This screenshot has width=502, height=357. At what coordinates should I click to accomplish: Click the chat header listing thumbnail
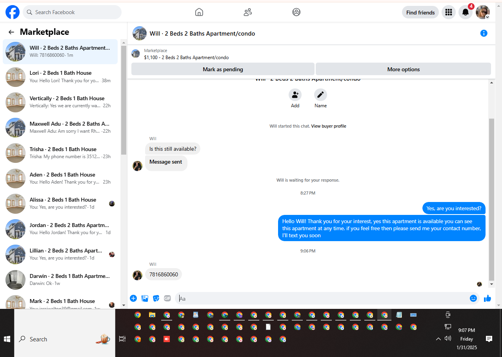pyautogui.click(x=140, y=33)
